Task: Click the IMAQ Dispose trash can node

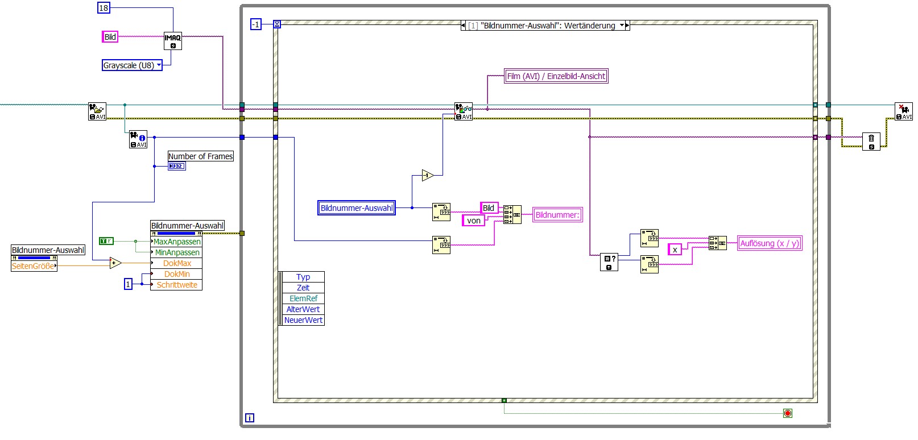Action: [x=871, y=142]
